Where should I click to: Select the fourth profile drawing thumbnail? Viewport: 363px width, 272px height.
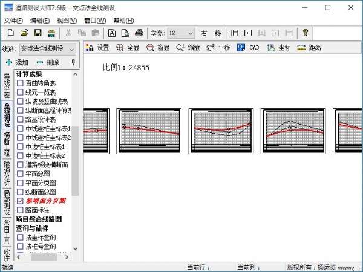pyautogui.click(x=284, y=130)
